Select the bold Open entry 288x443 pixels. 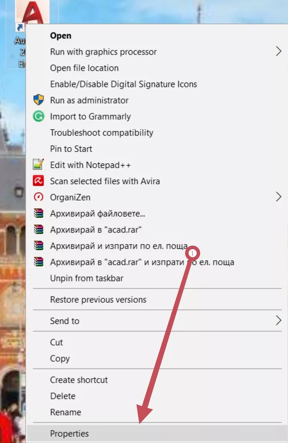pos(60,35)
